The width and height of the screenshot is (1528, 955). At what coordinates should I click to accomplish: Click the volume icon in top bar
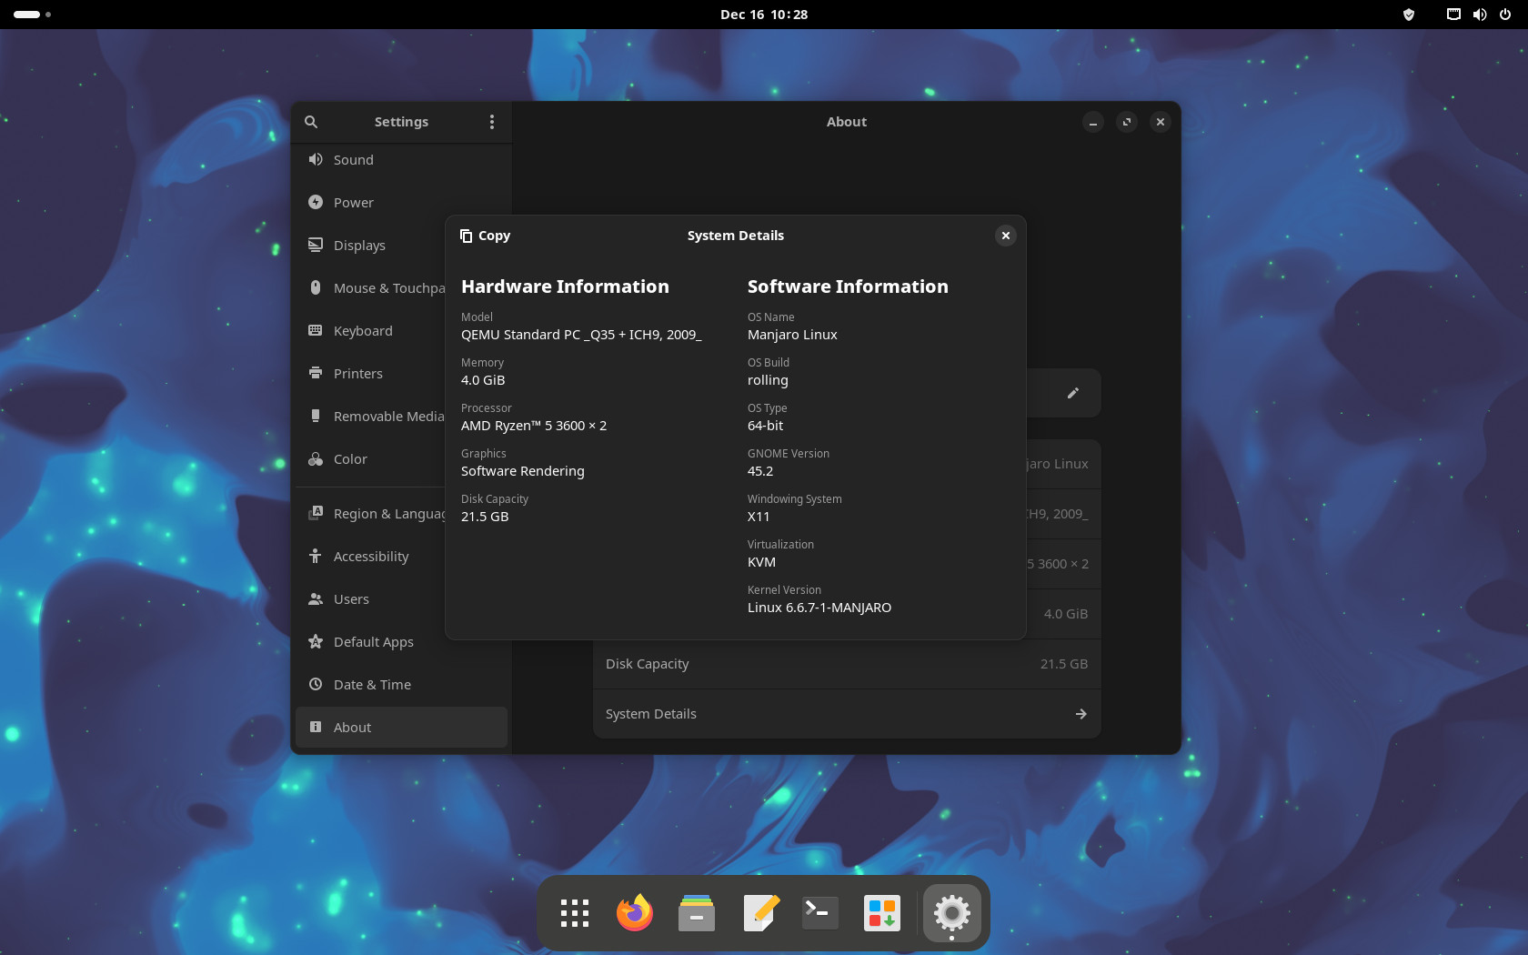(1480, 15)
